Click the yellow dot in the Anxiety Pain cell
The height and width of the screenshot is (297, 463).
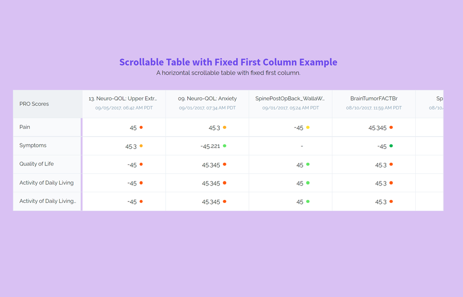click(x=225, y=127)
